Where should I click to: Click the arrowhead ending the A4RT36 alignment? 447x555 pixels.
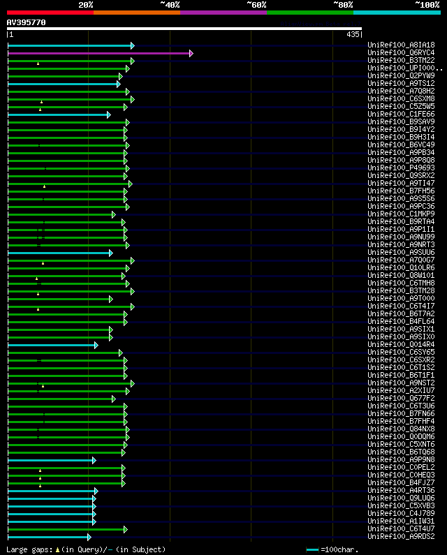96,491
